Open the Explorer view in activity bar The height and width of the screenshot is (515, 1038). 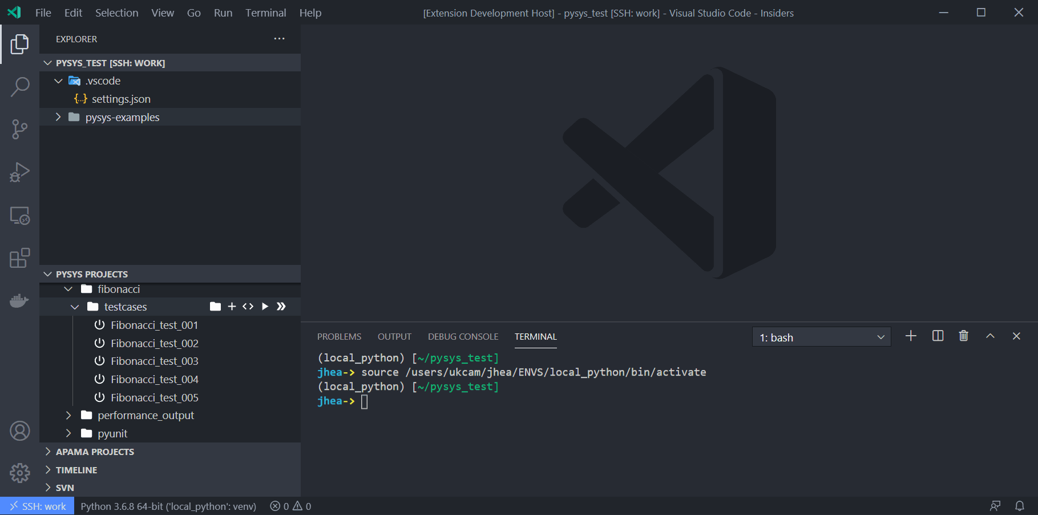click(x=19, y=44)
